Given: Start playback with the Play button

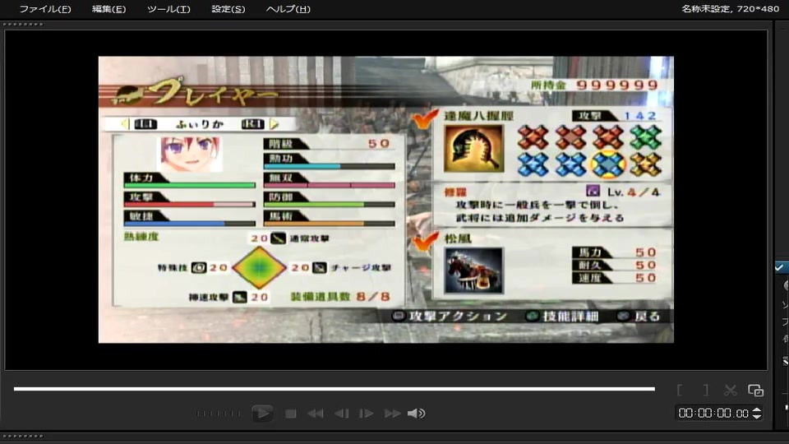Looking at the screenshot, I should point(262,414).
